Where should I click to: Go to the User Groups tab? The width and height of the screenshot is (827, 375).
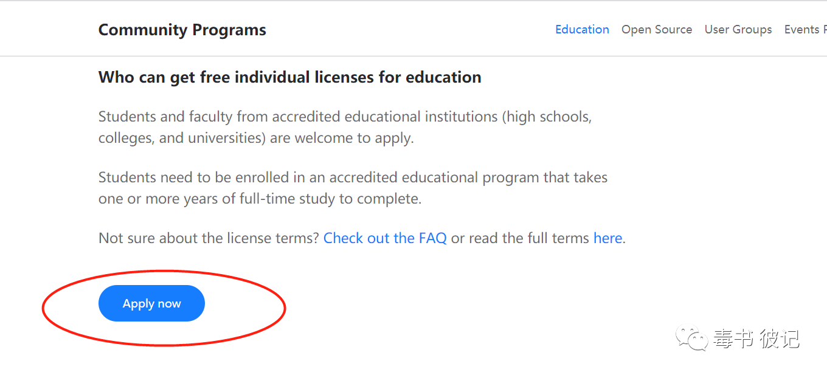[x=738, y=29]
